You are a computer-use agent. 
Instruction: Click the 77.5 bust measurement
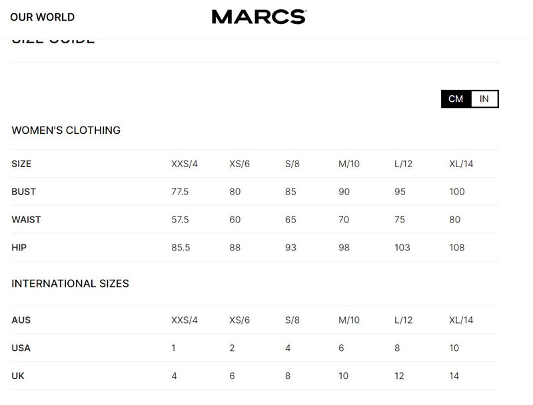pyautogui.click(x=180, y=192)
